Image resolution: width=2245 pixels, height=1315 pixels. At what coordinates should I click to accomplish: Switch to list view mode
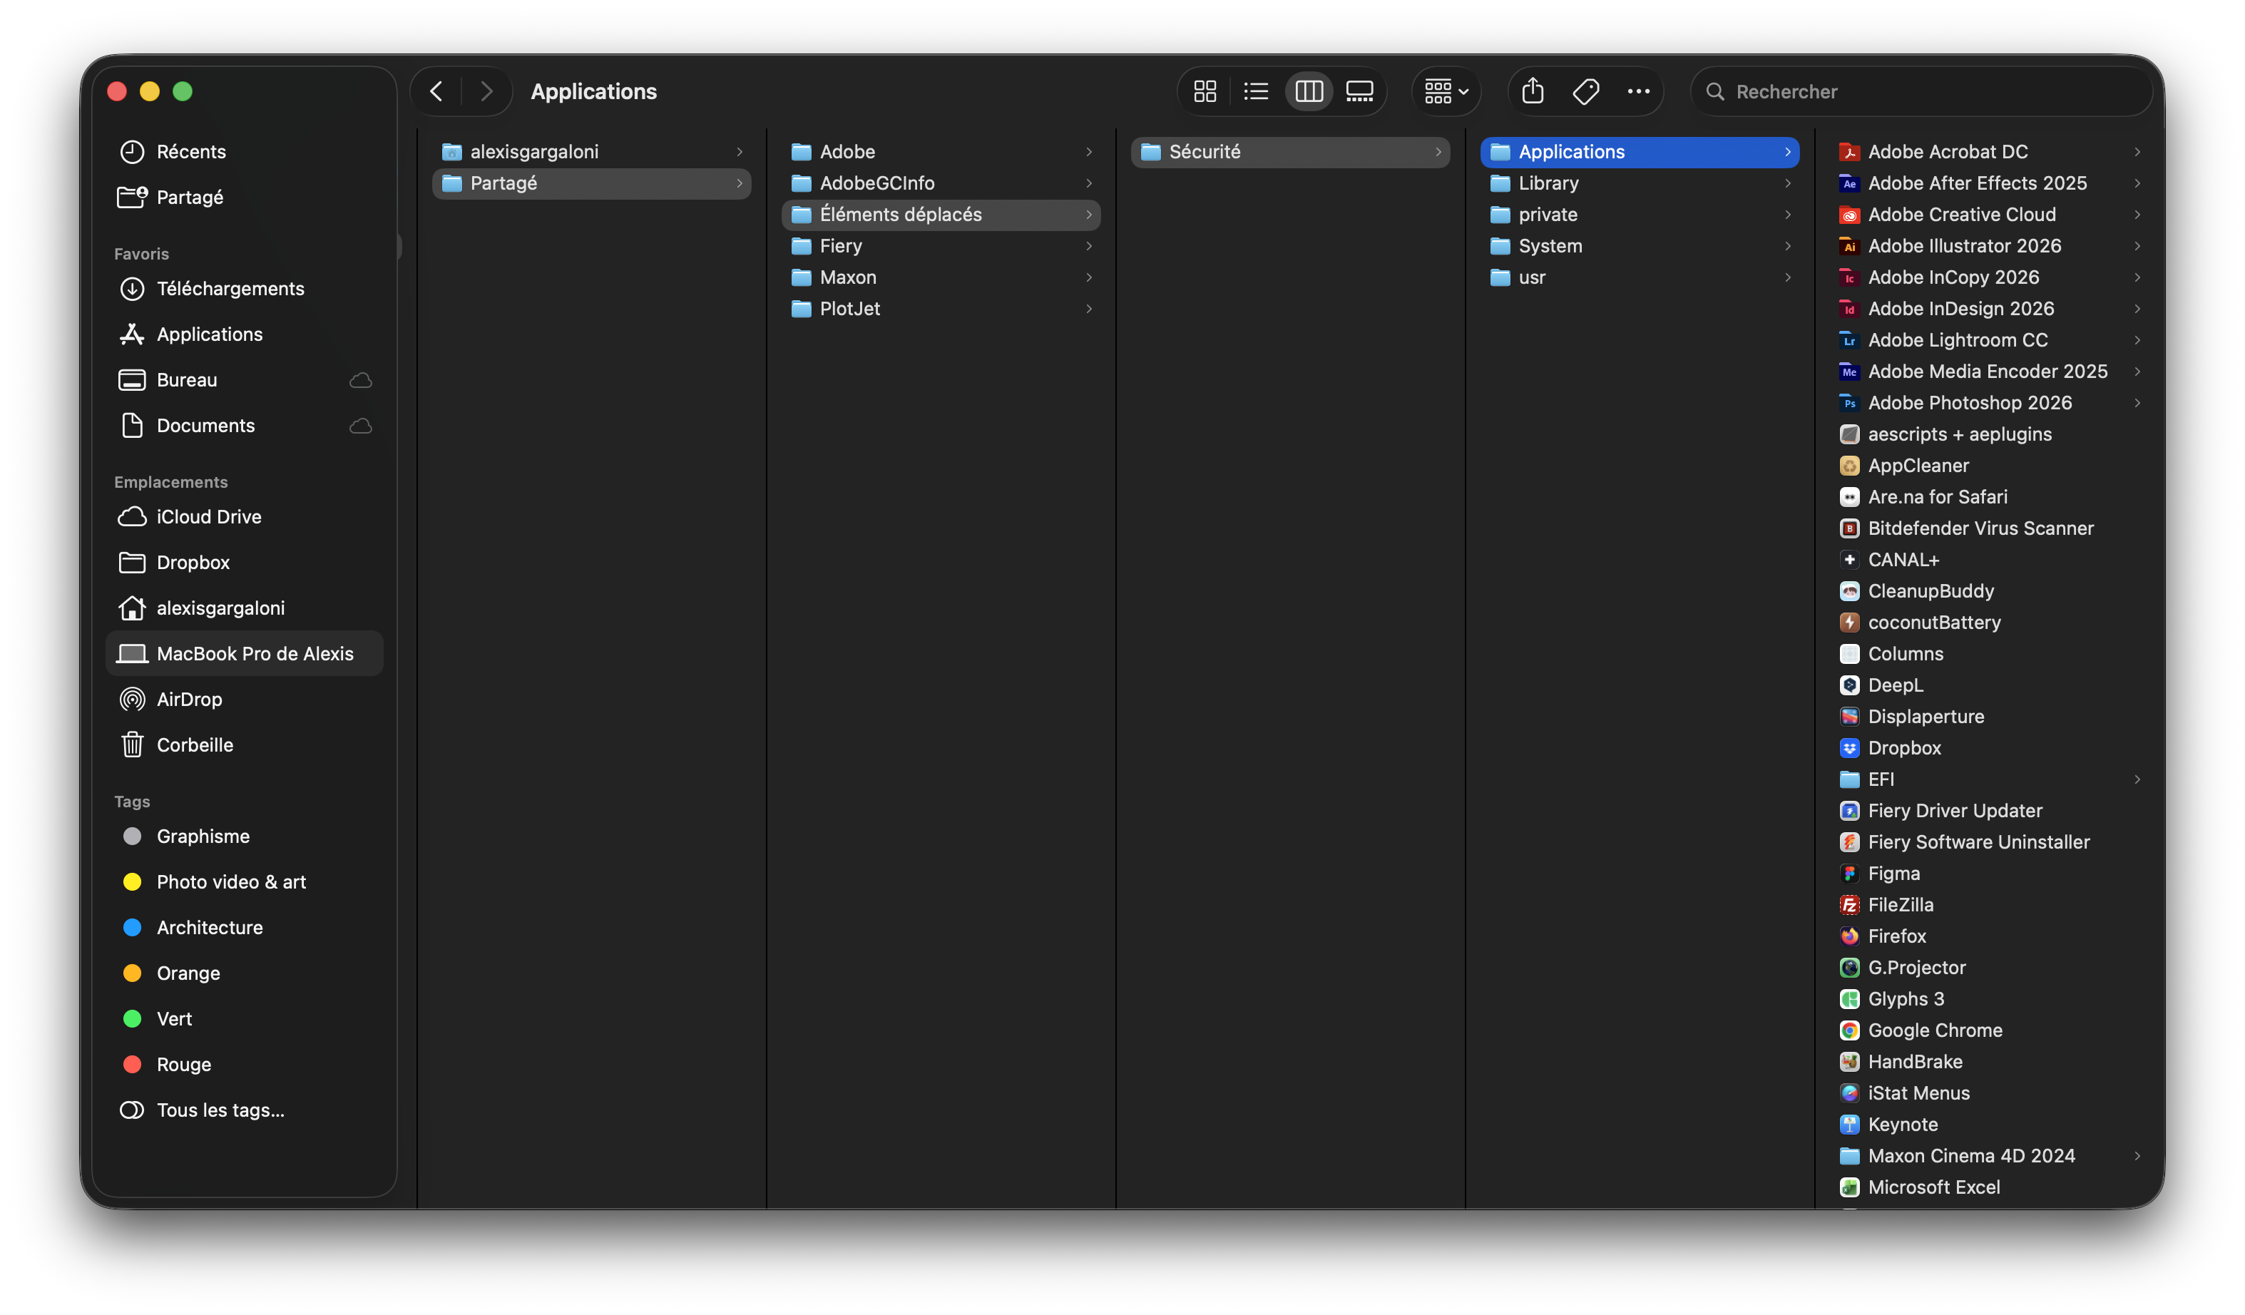point(1256,91)
